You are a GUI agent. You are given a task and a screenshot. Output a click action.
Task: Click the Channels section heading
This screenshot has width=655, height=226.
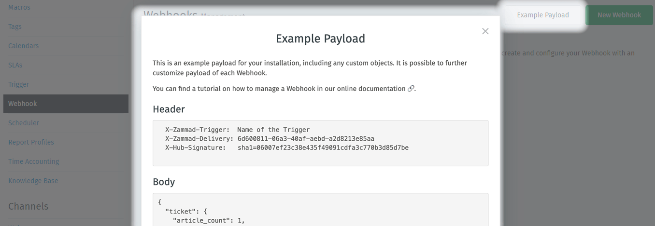pyautogui.click(x=28, y=206)
